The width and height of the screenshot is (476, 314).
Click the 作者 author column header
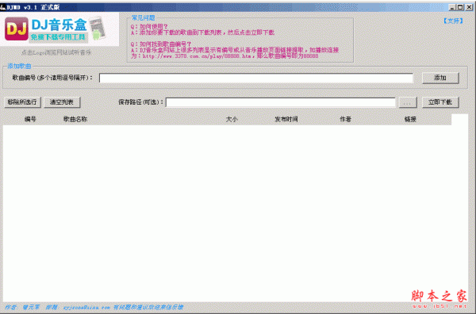pos(345,119)
